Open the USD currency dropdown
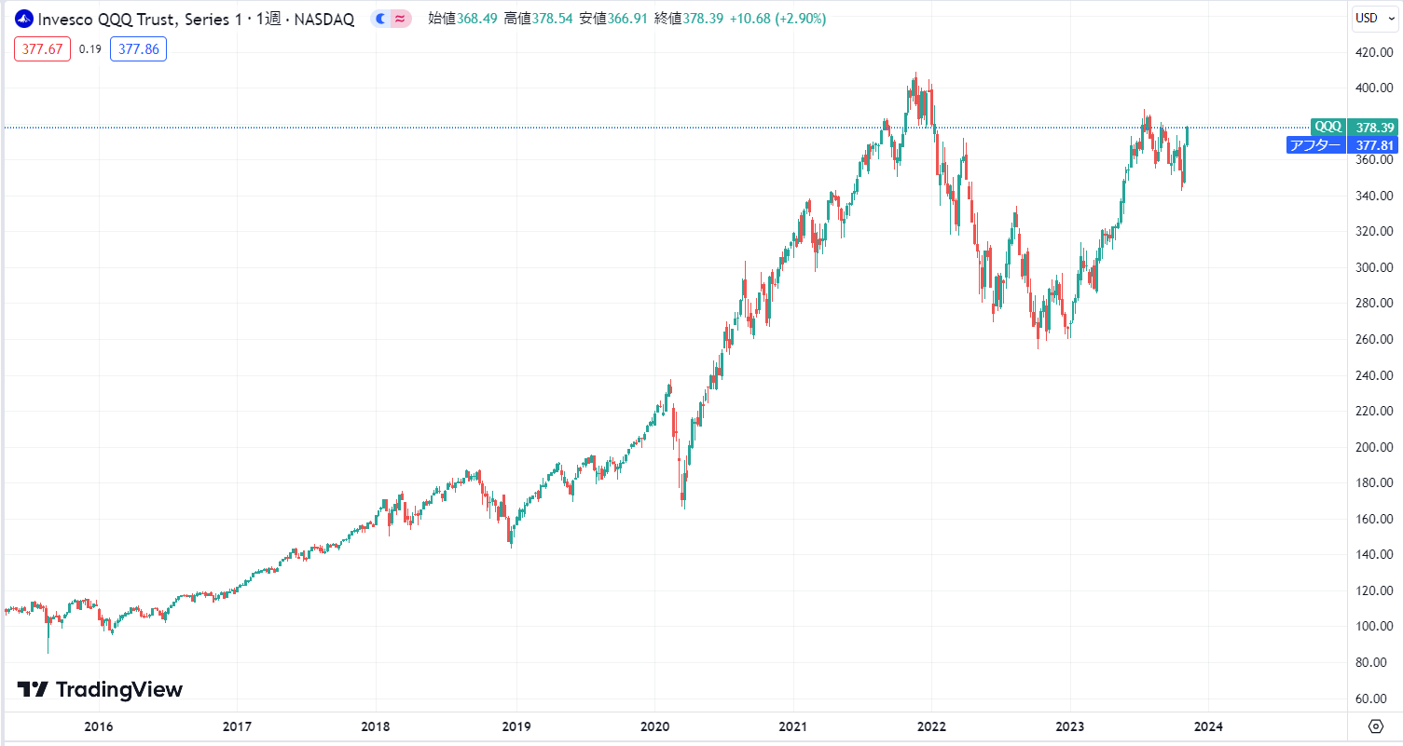This screenshot has height=746, width=1403. 1375,18
